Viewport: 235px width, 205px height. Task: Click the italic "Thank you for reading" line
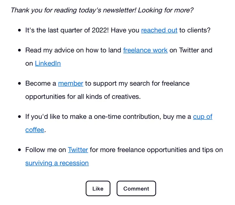pos(102,10)
